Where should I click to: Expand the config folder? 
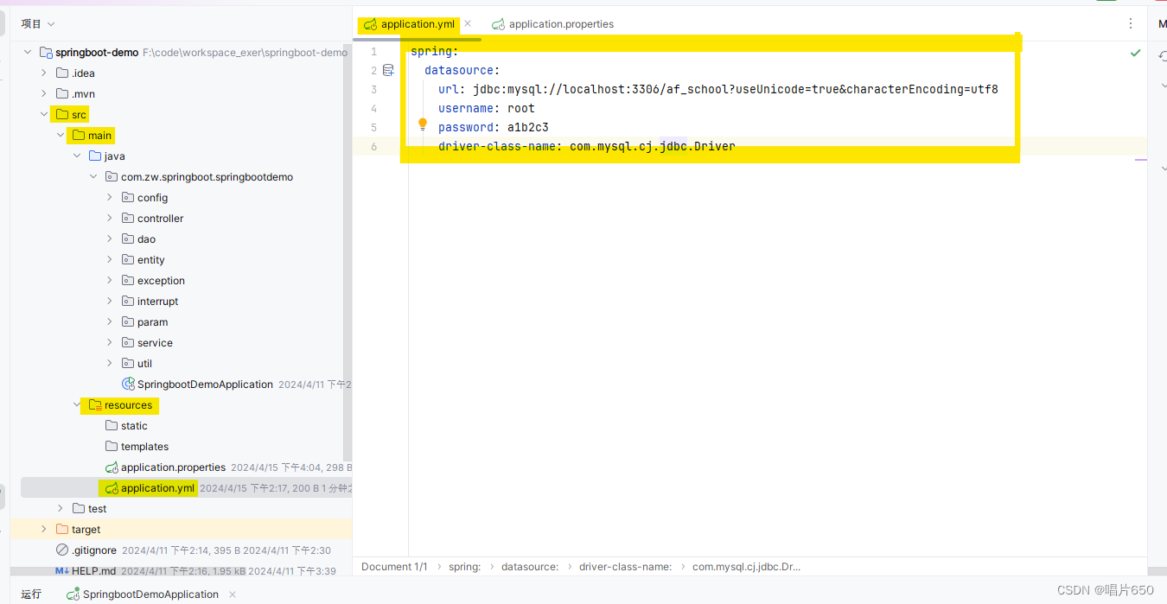[109, 197]
